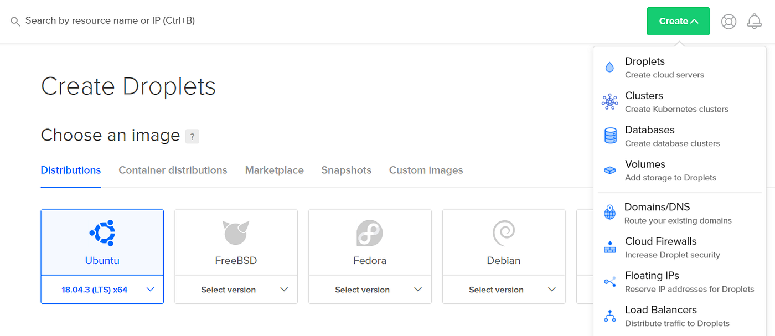Open the Ubuntu 18.04.3 version dropdown
The height and width of the screenshot is (336, 775).
pos(102,290)
